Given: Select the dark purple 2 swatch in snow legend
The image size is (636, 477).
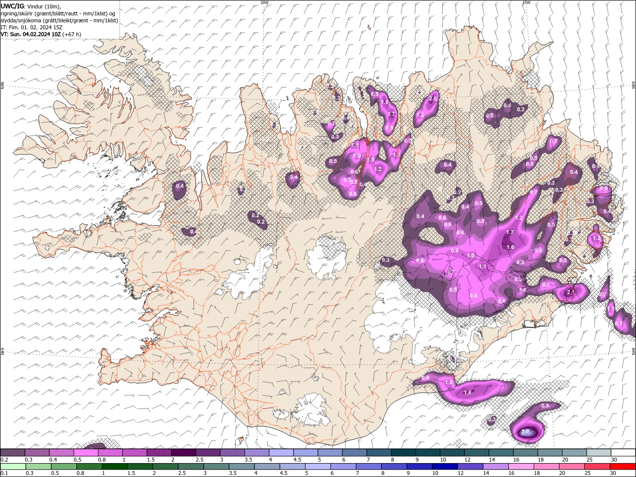Looking at the screenshot, I should tap(183, 453).
